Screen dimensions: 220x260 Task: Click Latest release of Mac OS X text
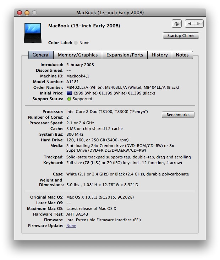click(91, 208)
